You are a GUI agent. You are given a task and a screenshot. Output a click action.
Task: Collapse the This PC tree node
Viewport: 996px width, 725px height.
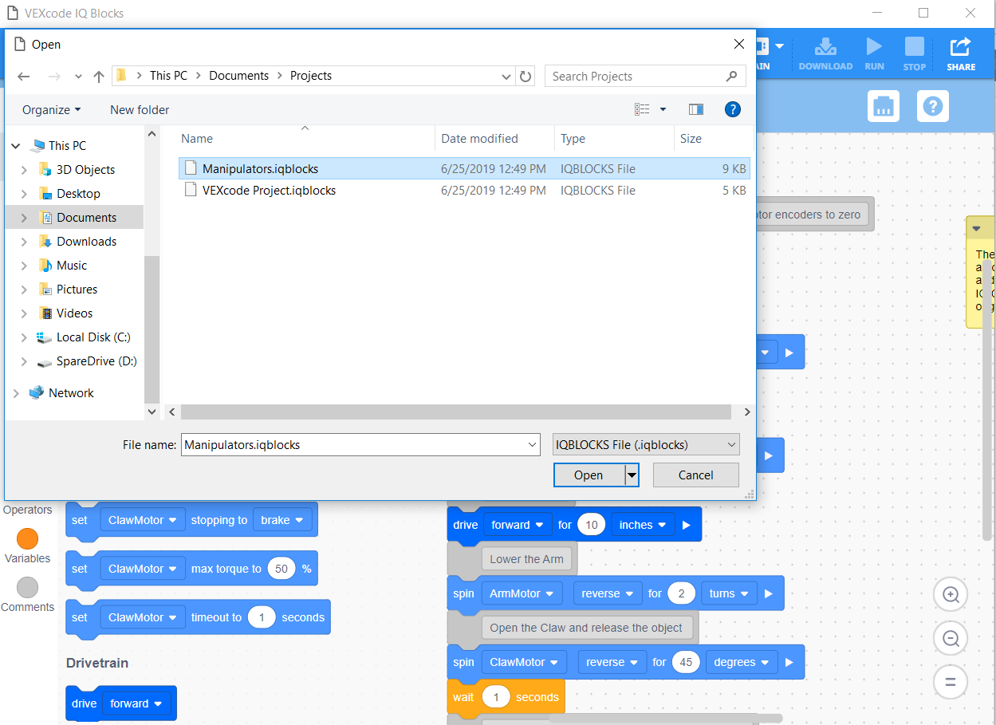[15, 146]
